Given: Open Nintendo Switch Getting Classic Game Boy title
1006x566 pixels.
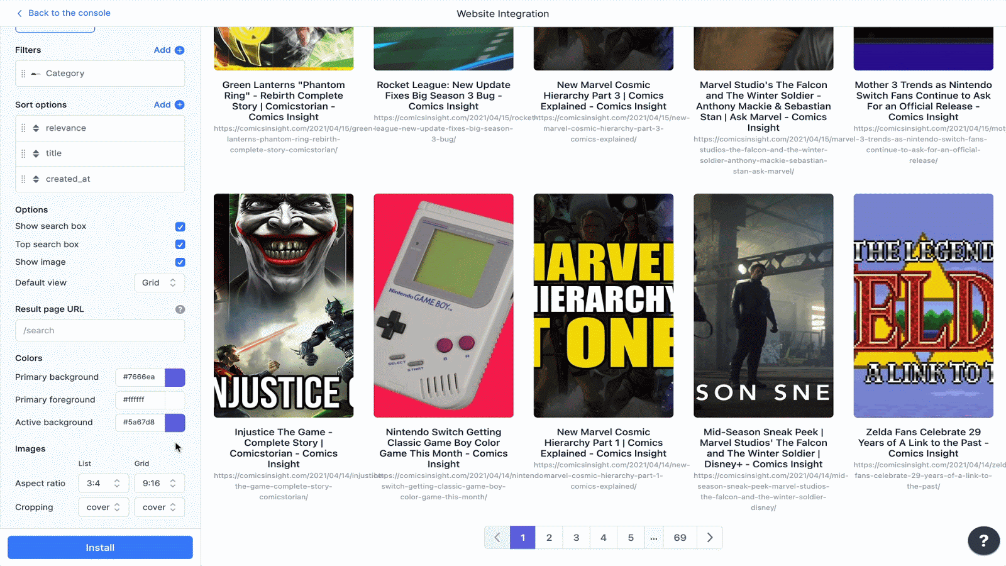Looking at the screenshot, I should (x=444, y=448).
